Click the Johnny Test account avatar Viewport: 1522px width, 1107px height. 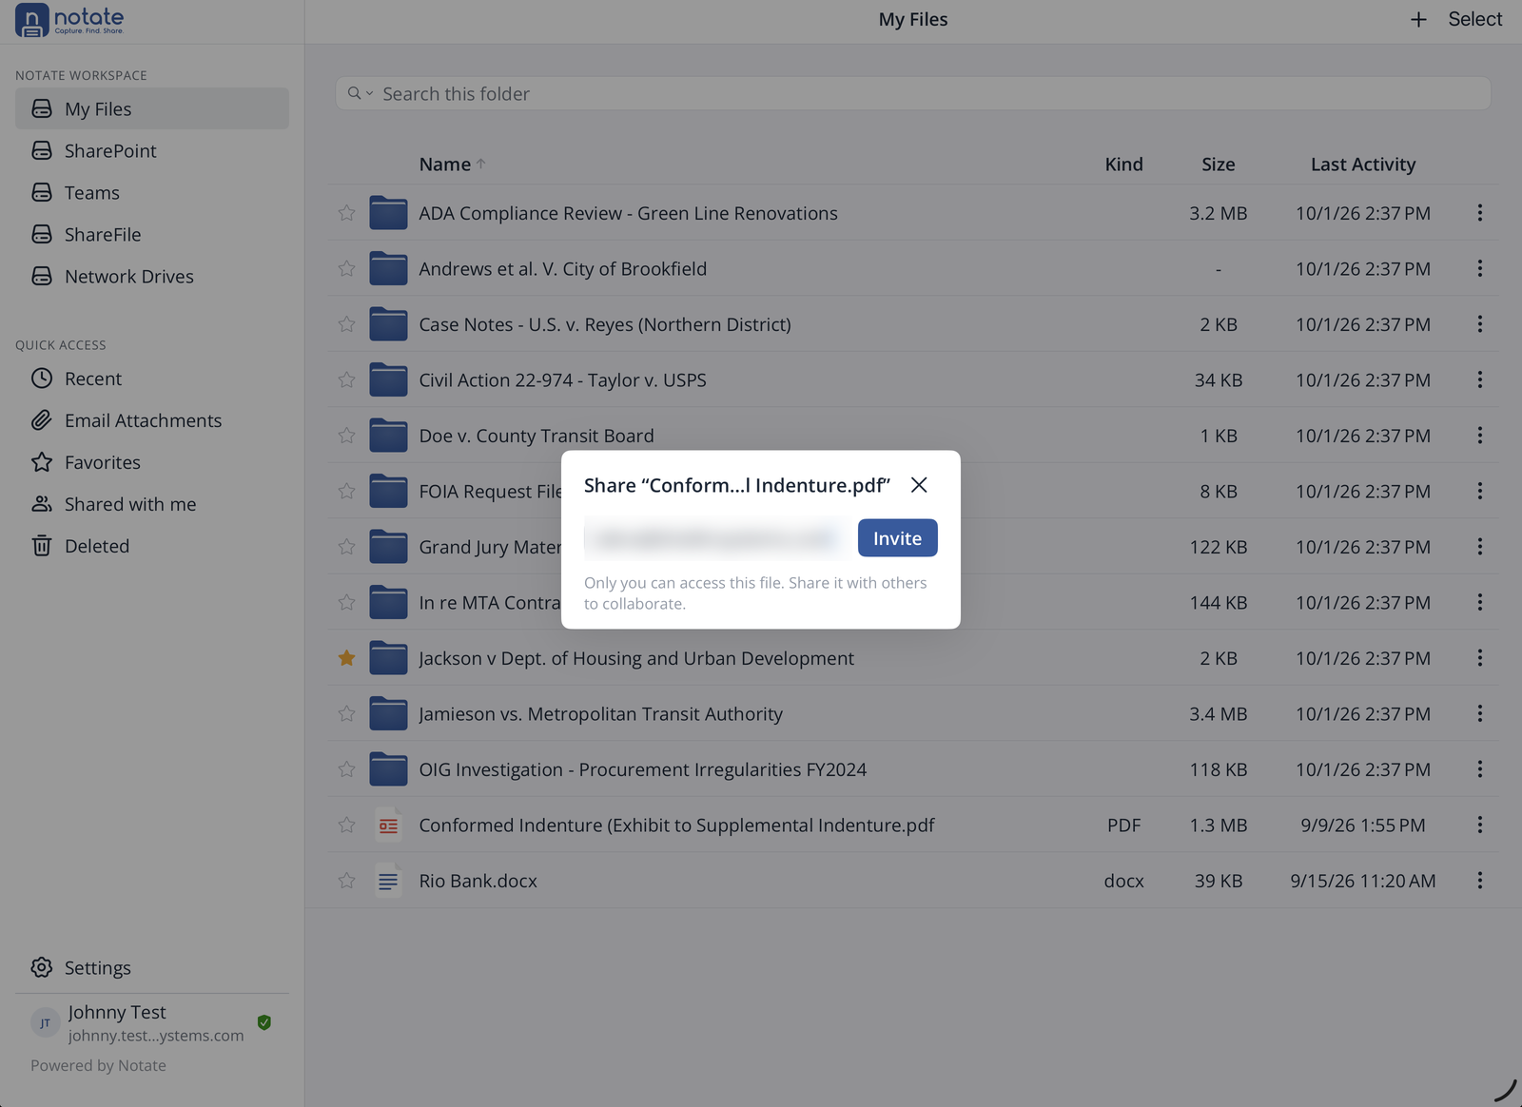click(45, 1022)
